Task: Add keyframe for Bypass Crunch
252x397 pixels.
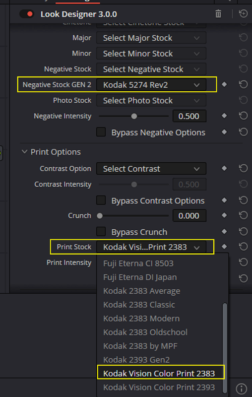Action: click(224, 231)
